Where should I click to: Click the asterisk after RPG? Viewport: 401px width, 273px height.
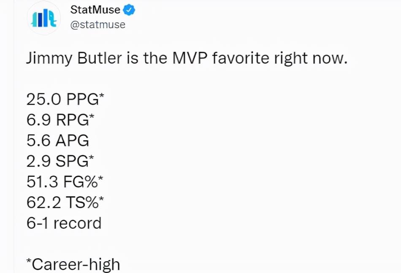92,116
